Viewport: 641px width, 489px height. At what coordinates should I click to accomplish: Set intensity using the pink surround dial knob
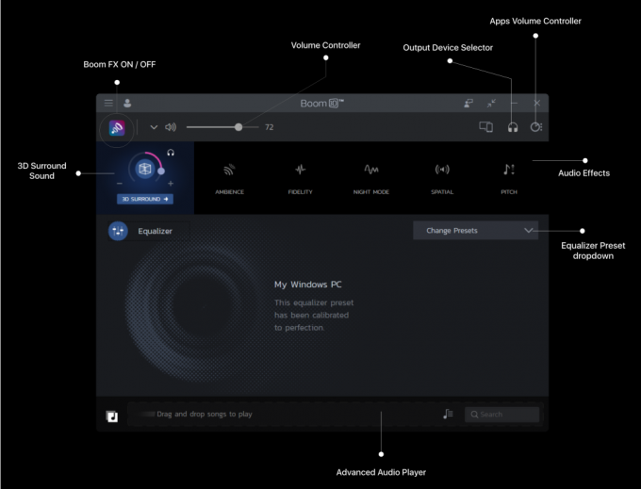pyautogui.click(x=161, y=171)
